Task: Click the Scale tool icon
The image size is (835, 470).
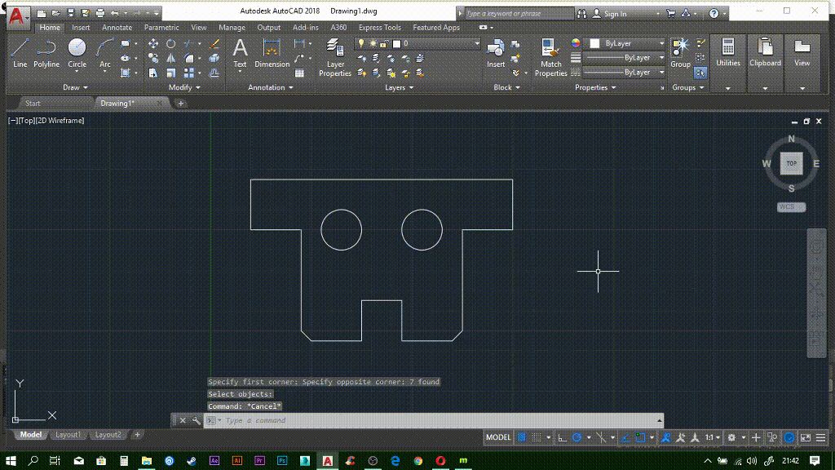Action: coord(171,73)
